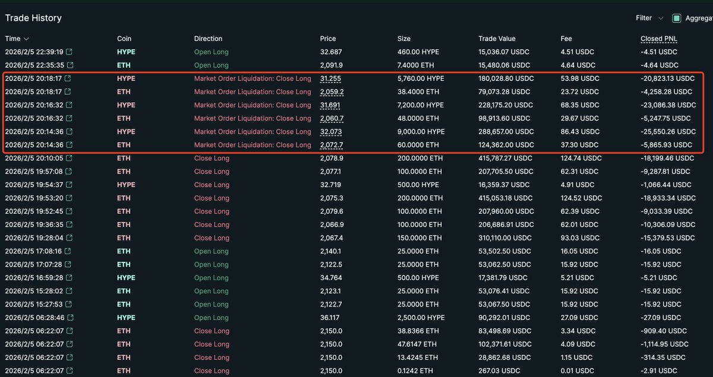Toggle the Aggregate checkbox
Viewport: 713px width, 377px height.
click(677, 18)
